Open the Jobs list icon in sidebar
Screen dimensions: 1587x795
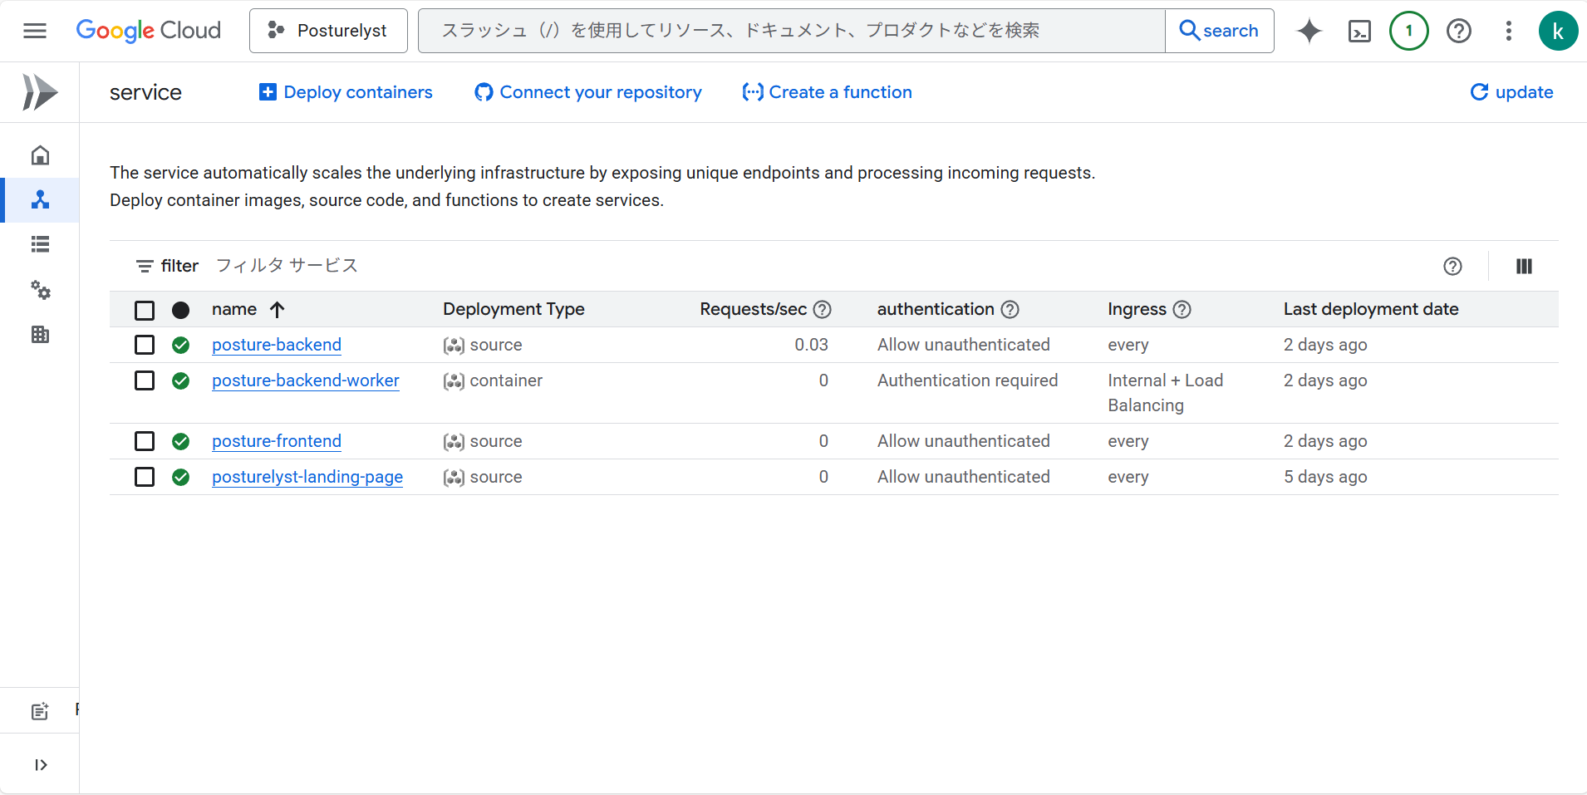pyautogui.click(x=40, y=244)
